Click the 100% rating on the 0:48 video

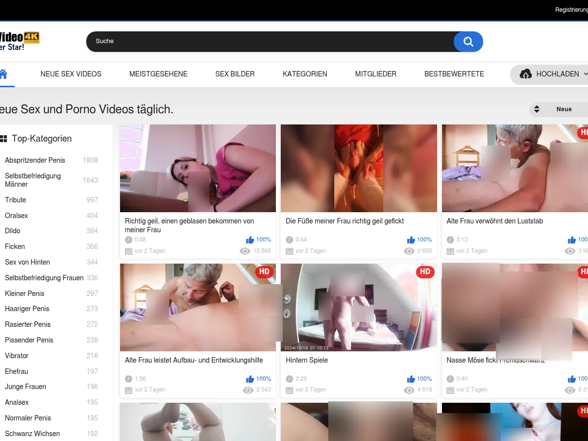(264, 240)
